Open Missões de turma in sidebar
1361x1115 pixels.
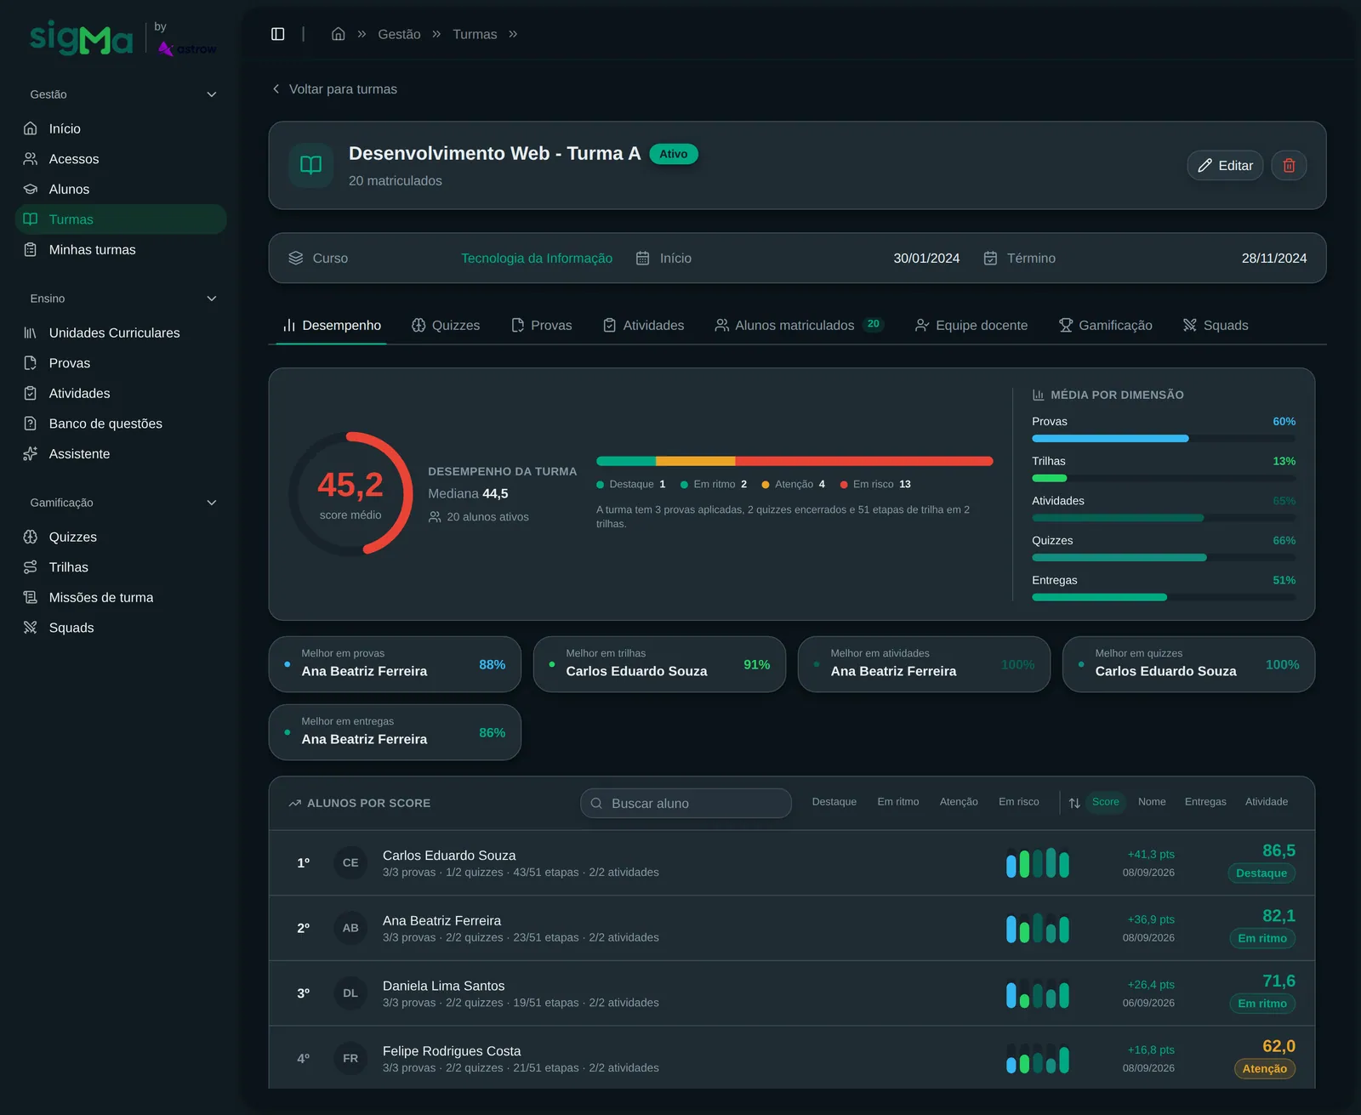121,597
